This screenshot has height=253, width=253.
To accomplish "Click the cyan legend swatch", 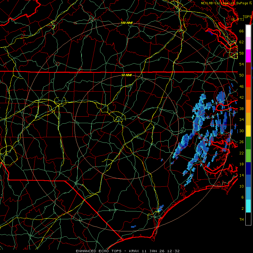I will [x=248, y=206].
